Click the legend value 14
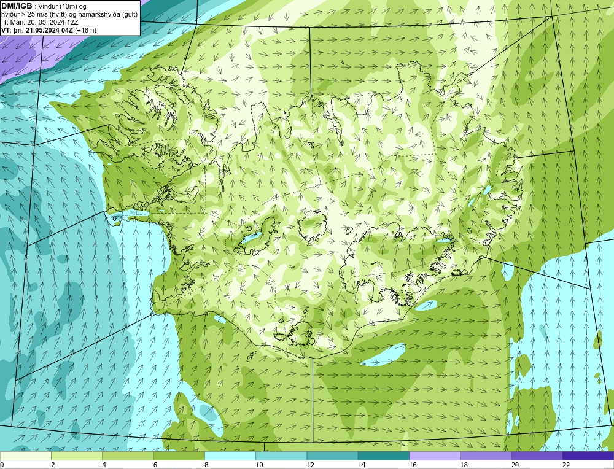614x469 pixels. 362,465
